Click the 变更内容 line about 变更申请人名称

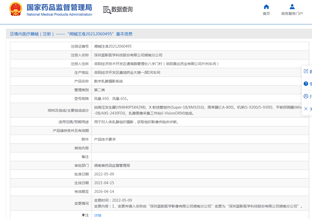coord(199,206)
